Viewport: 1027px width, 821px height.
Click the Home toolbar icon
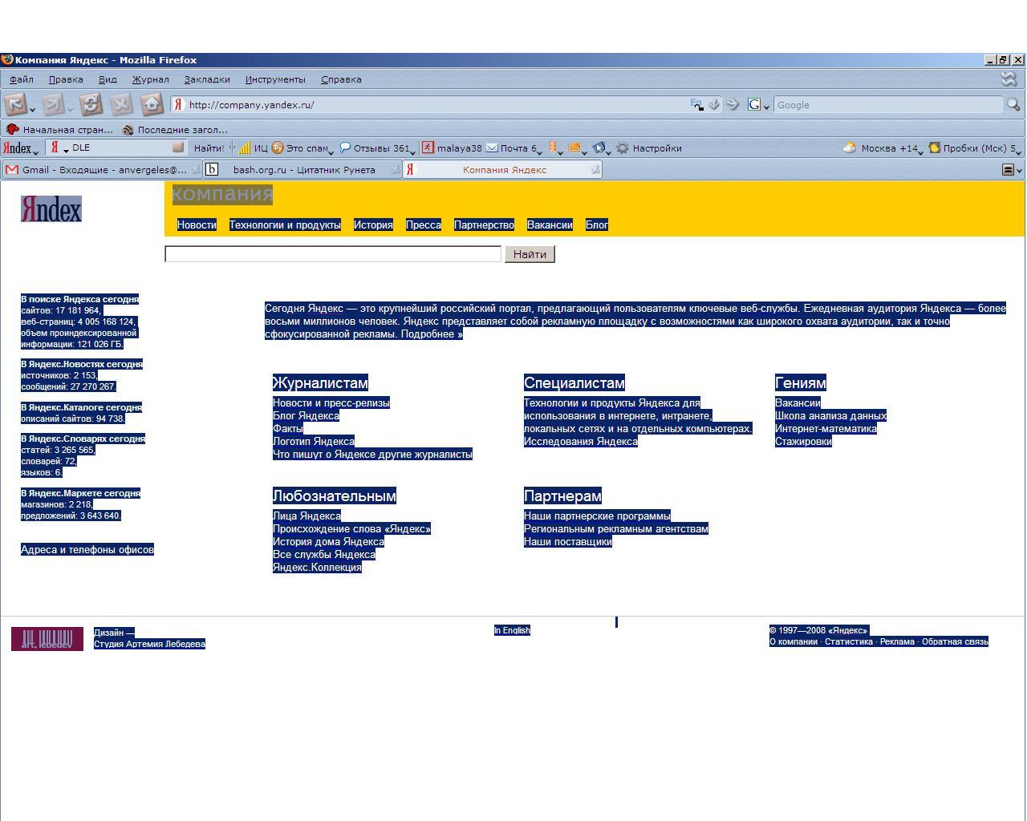pyautogui.click(x=152, y=104)
